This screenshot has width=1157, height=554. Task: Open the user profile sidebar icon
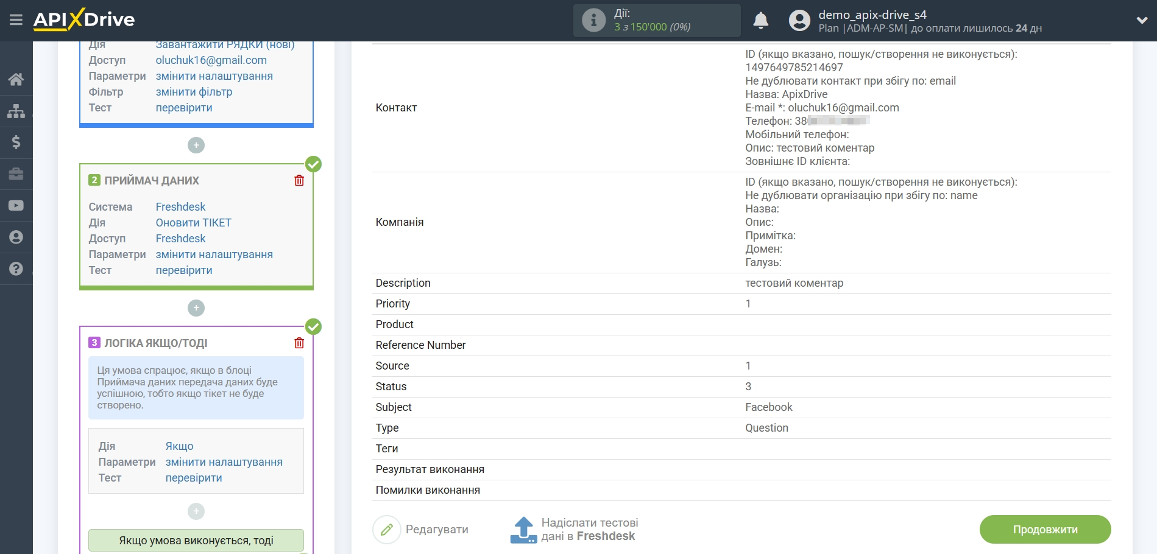pos(16,237)
